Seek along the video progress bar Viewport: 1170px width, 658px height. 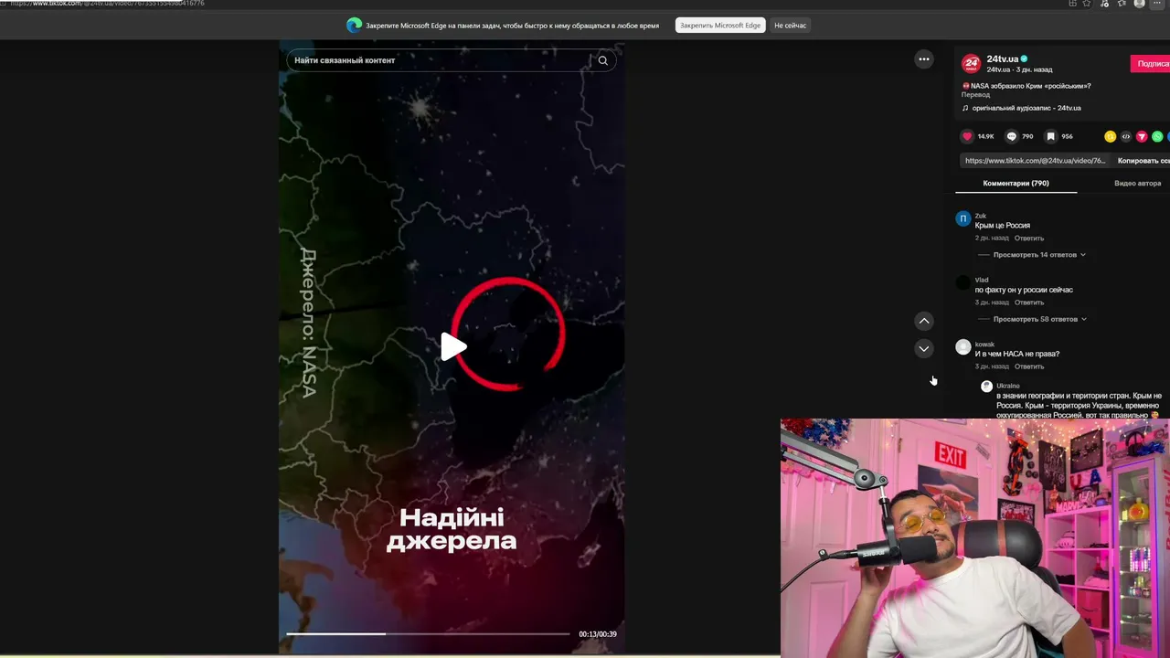coord(428,633)
